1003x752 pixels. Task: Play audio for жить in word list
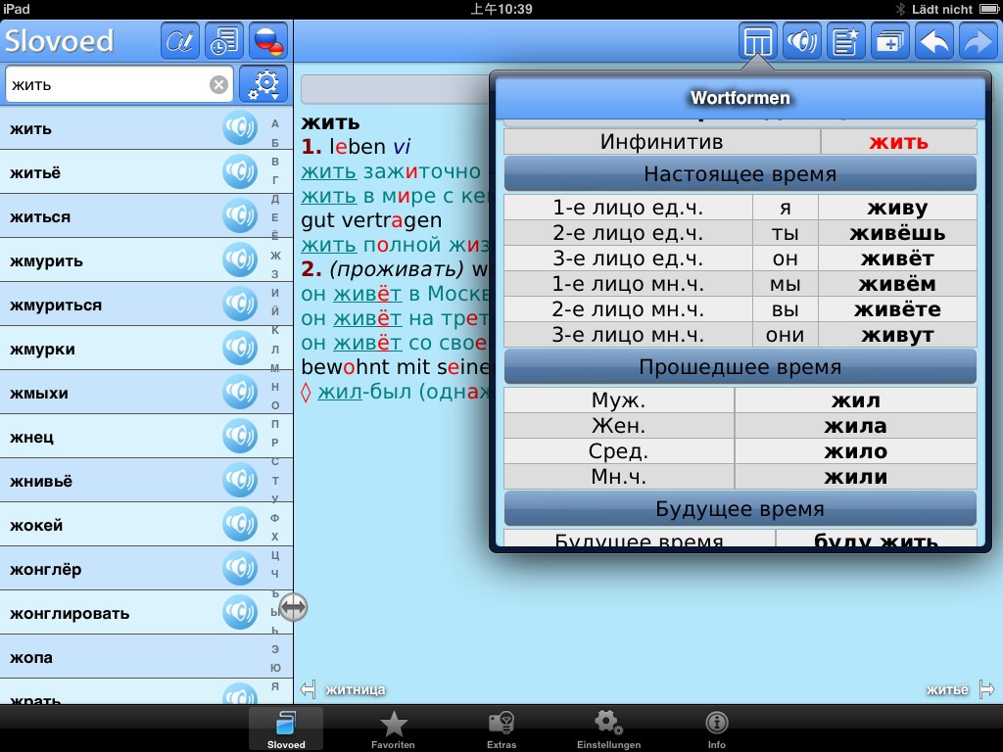coord(240,128)
